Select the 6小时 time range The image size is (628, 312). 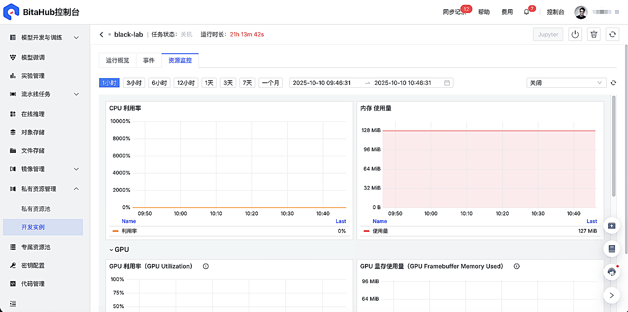[x=160, y=83]
